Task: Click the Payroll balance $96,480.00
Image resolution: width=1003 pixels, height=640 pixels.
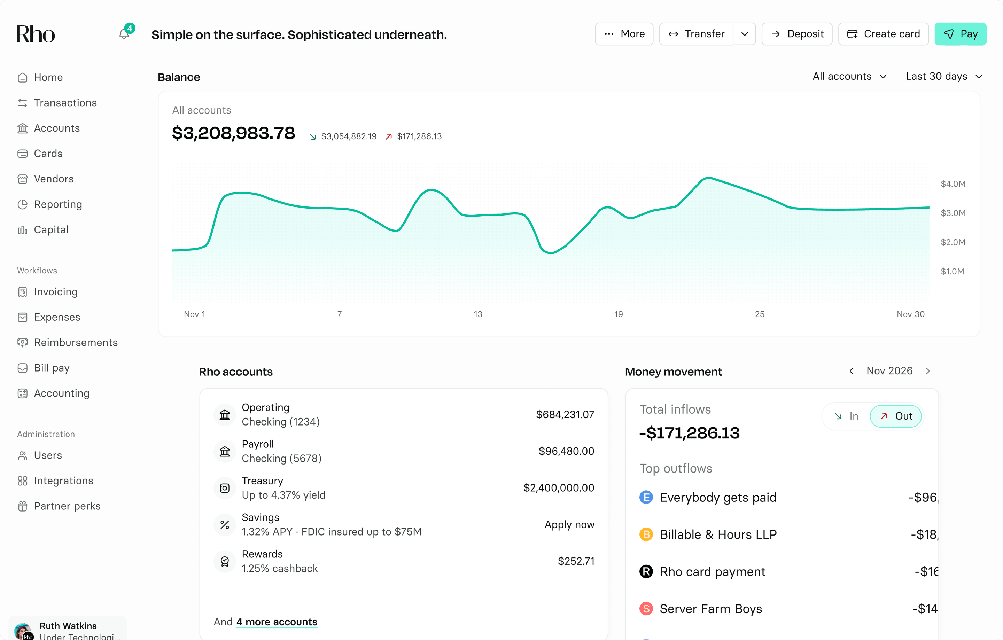Action: [567, 451]
